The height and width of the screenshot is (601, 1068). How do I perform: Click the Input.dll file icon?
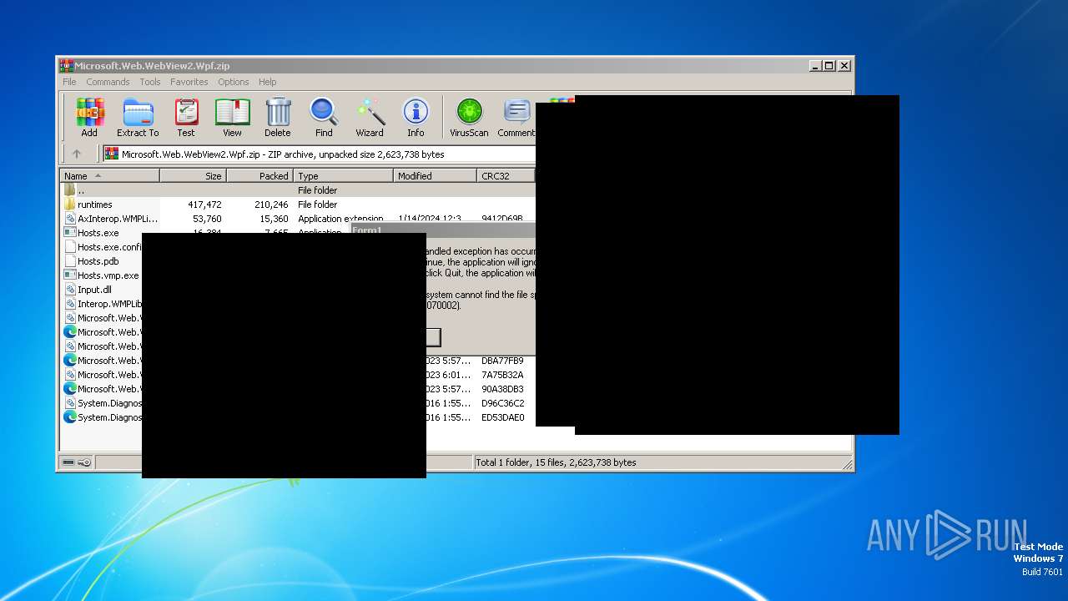pos(70,290)
